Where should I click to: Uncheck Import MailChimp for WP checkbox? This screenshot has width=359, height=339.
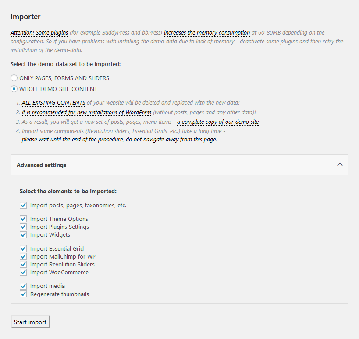click(x=23, y=256)
